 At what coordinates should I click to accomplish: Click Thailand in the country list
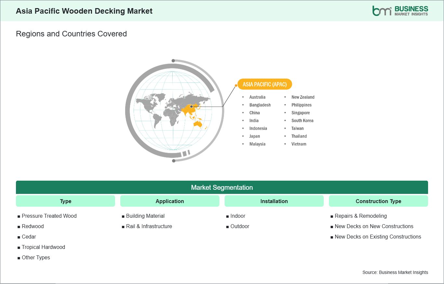[x=299, y=136]
